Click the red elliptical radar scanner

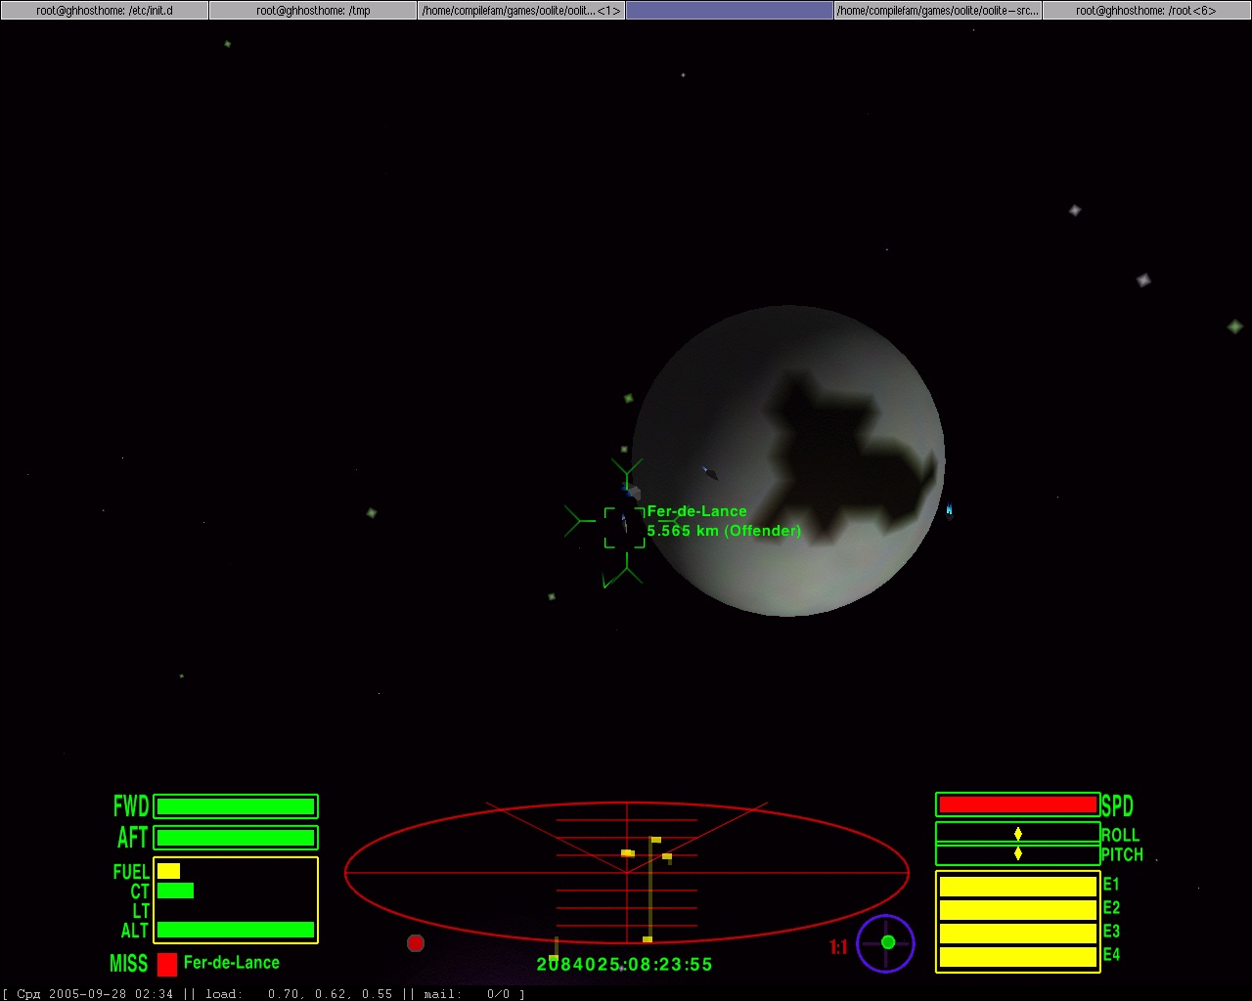tap(627, 872)
